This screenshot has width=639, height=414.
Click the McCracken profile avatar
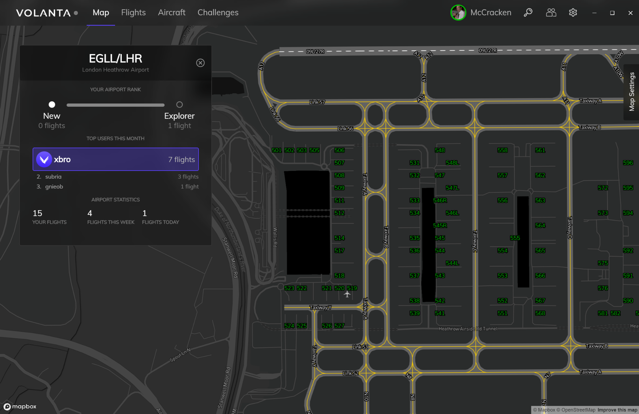pyautogui.click(x=458, y=13)
